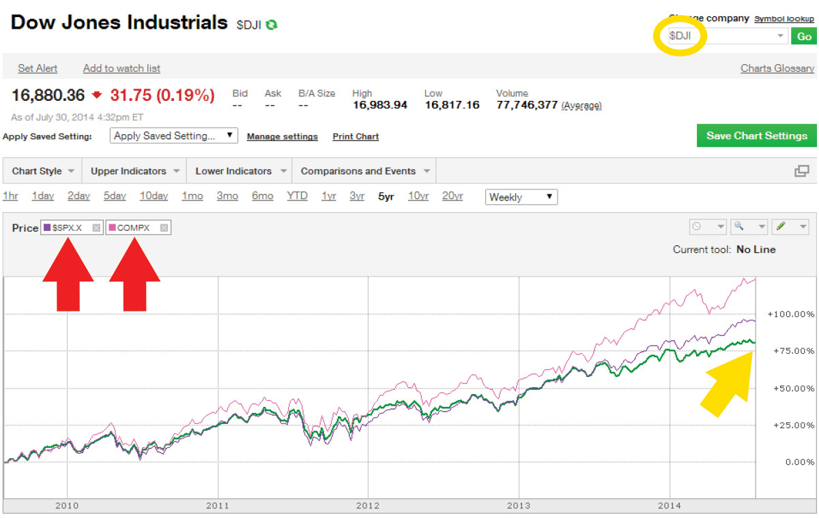Click the green refresh icon beside $DJI

click(x=272, y=25)
